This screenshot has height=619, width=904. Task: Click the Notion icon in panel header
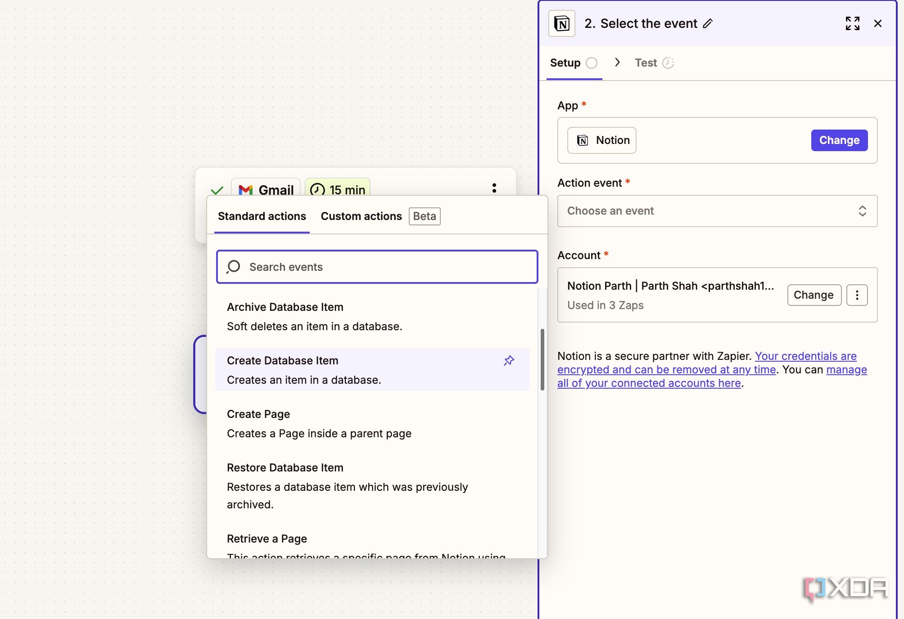pyautogui.click(x=562, y=23)
